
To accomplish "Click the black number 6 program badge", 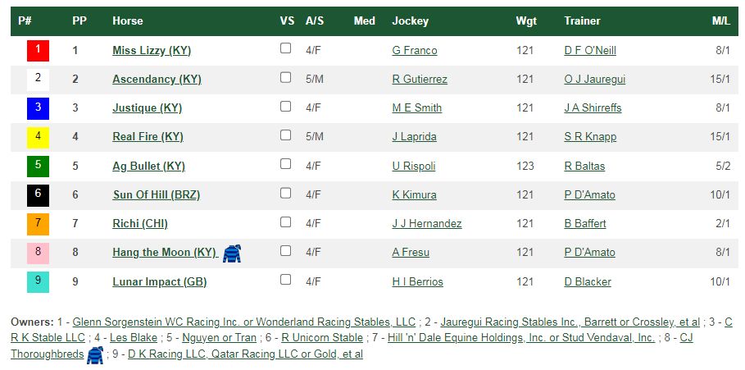I will [38, 195].
